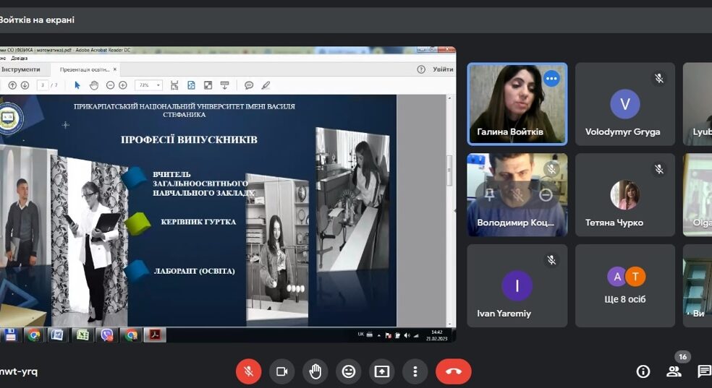Screen dimensions: 712x388
Task: Click the Ще 8 осіб tile
Action: (x=625, y=285)
